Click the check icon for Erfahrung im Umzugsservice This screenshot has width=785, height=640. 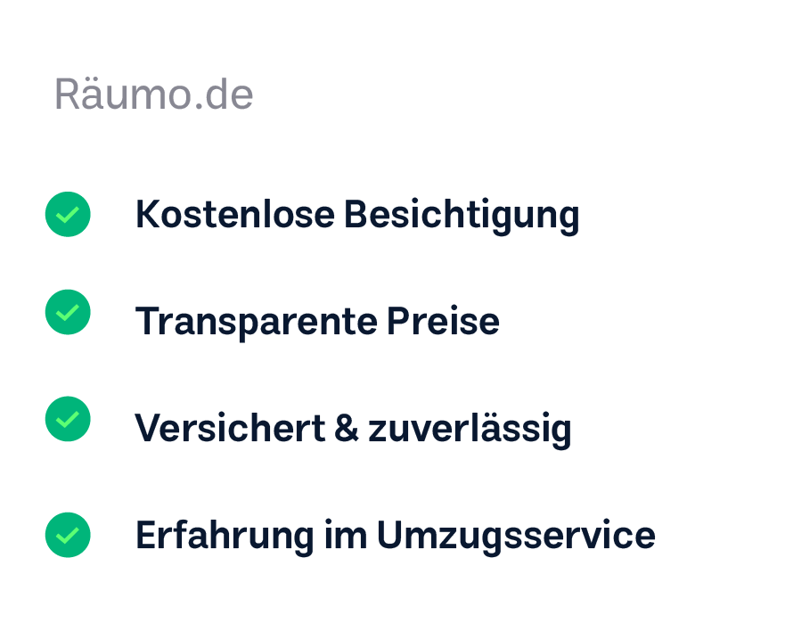(68, 535)
